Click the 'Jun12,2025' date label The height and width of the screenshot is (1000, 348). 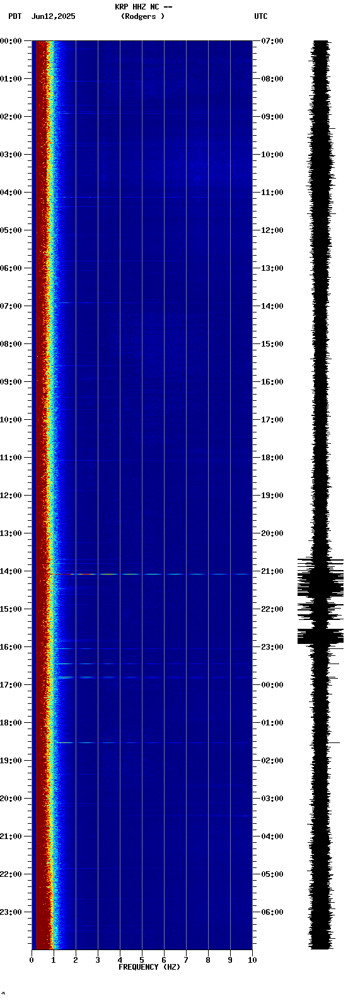tap(53, 16)
